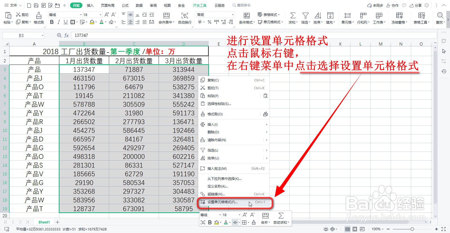450x233 pixels.
Task: Click the Fill (填充) icon in ribbon
Action: (x=330, y=15)
